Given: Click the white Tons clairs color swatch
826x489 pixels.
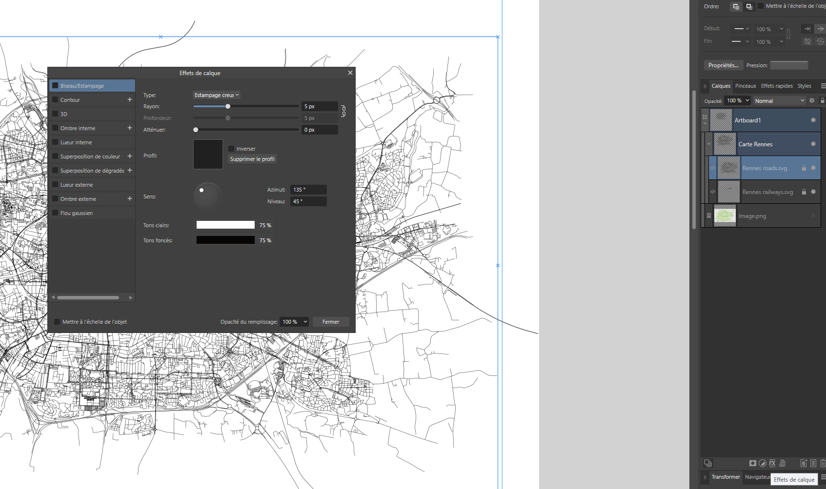Looking at the screenshot, I should 225,225.
